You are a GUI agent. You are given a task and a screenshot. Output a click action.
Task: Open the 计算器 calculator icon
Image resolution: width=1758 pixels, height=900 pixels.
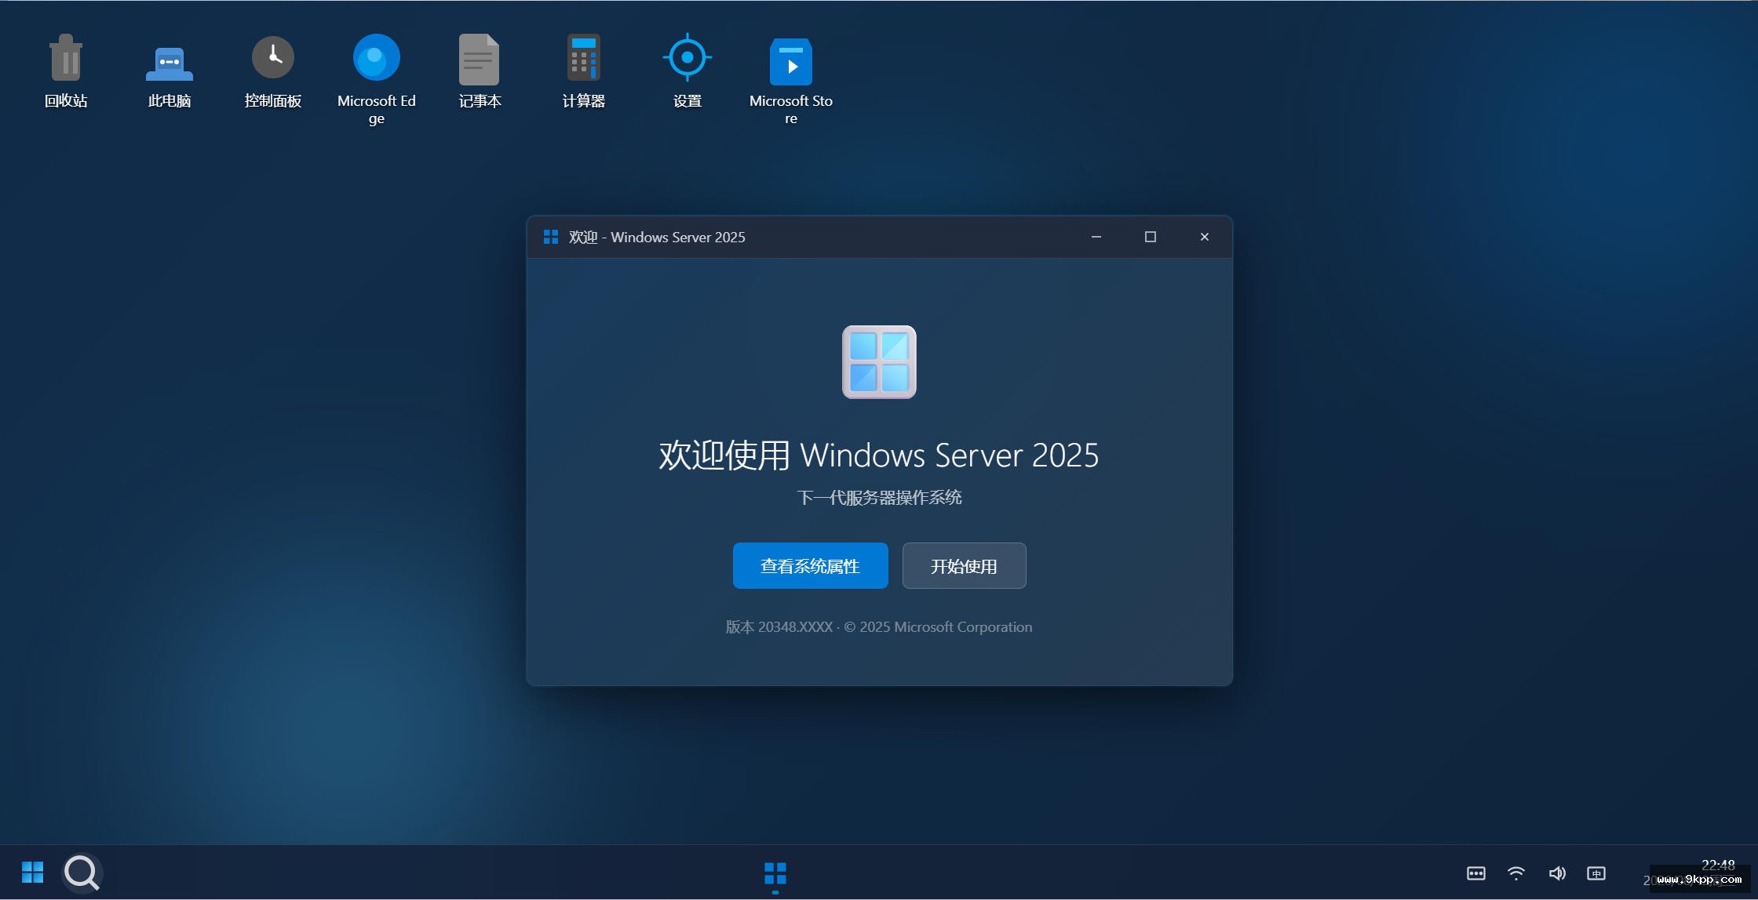point(584,71)
